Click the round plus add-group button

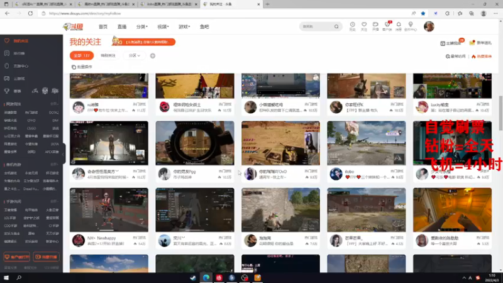pyautogui.click(x=153, y=56)
